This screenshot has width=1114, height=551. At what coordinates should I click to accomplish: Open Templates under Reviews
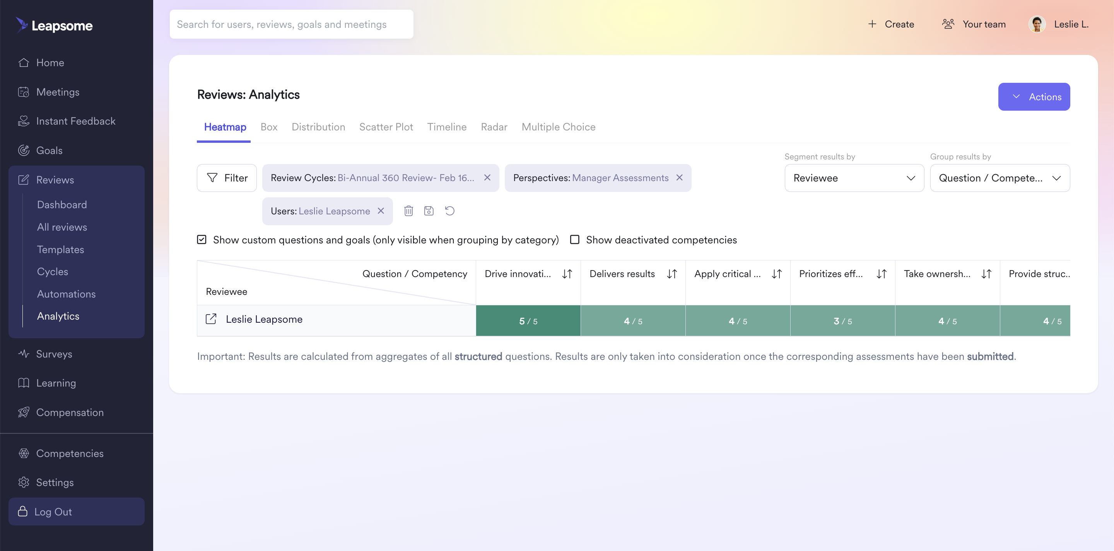pyautogui.click(x=61, y=250)
